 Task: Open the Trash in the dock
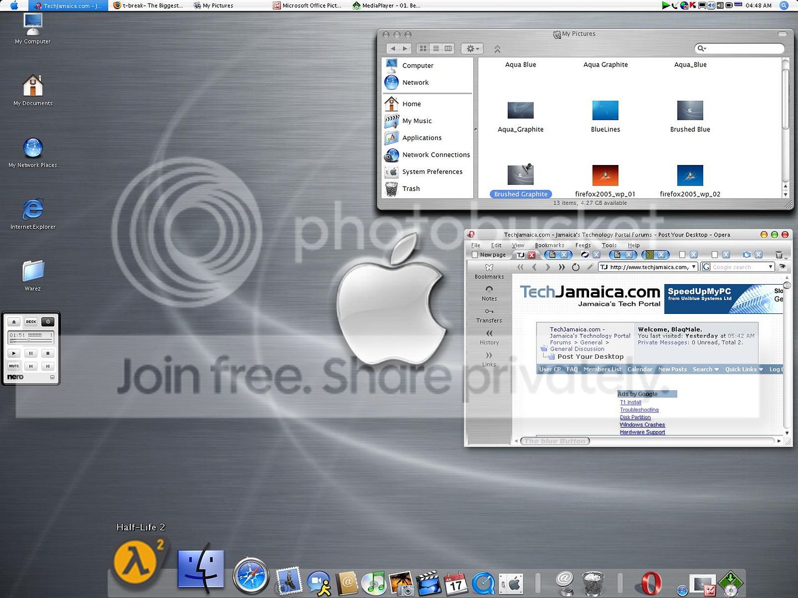(x=593, y=584)
